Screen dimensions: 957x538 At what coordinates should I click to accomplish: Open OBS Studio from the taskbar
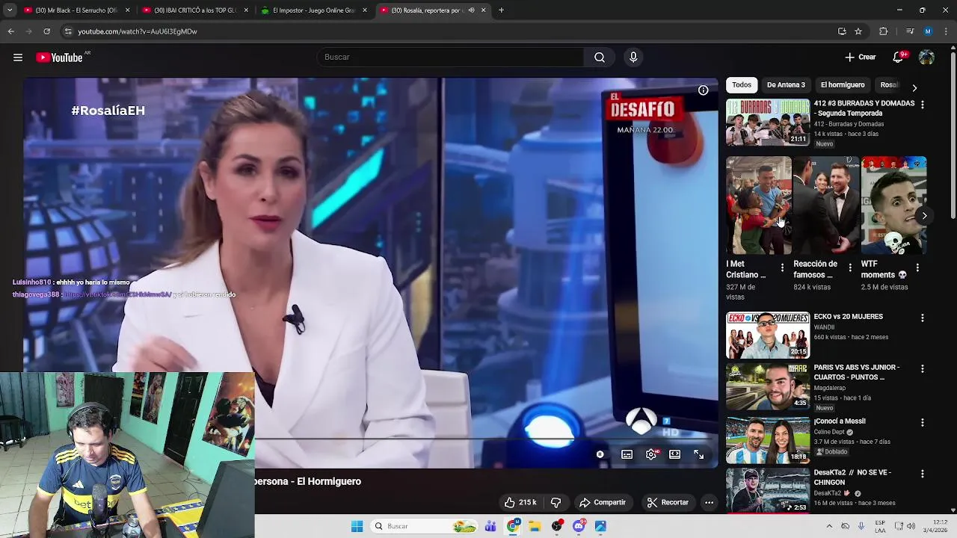click(557, 526)
